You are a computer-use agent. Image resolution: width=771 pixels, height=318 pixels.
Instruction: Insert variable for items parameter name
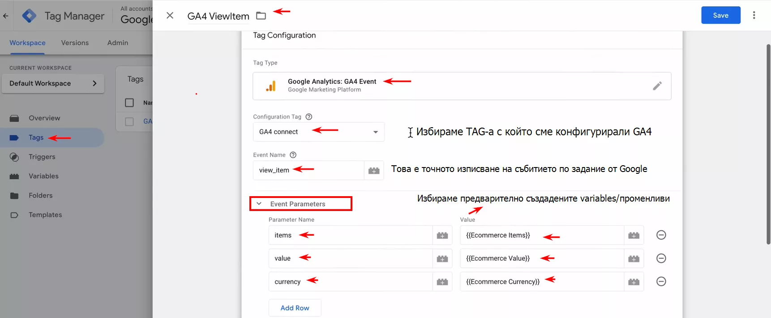click(442, 236)
